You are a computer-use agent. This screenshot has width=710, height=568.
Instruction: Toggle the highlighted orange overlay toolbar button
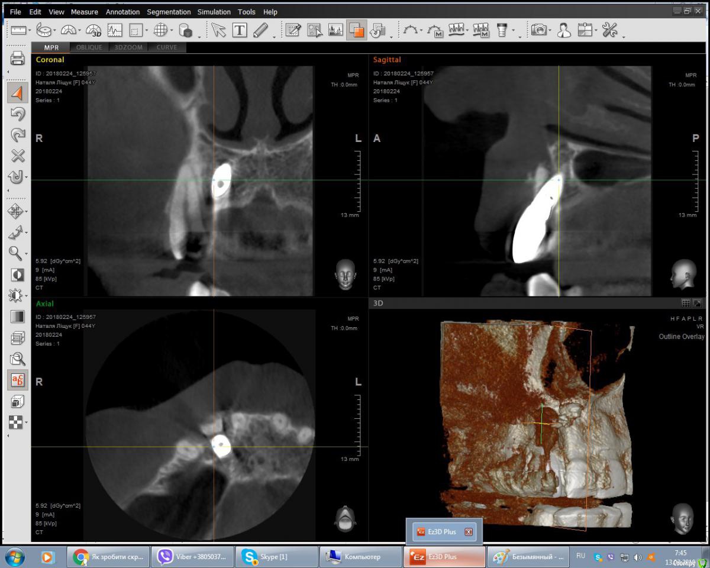tap(356, 30)
